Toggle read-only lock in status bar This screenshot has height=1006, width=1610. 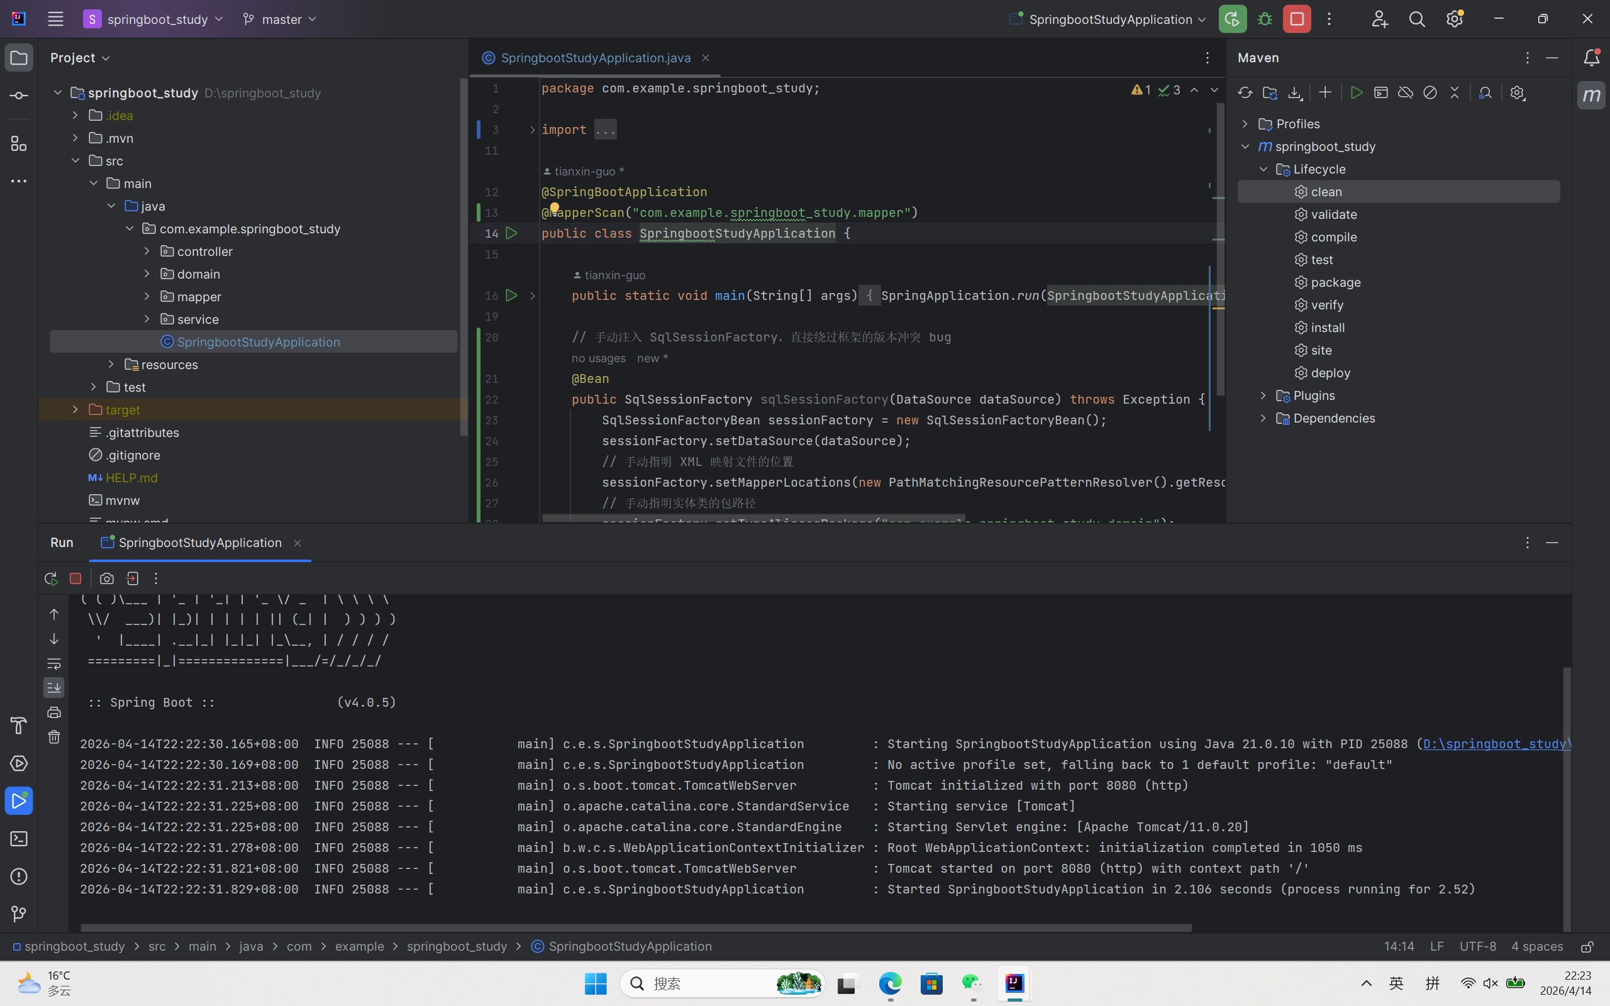pos(1587,946)
